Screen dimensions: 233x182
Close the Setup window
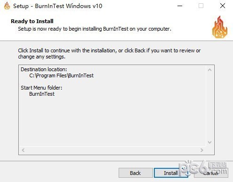pos(223,6)
